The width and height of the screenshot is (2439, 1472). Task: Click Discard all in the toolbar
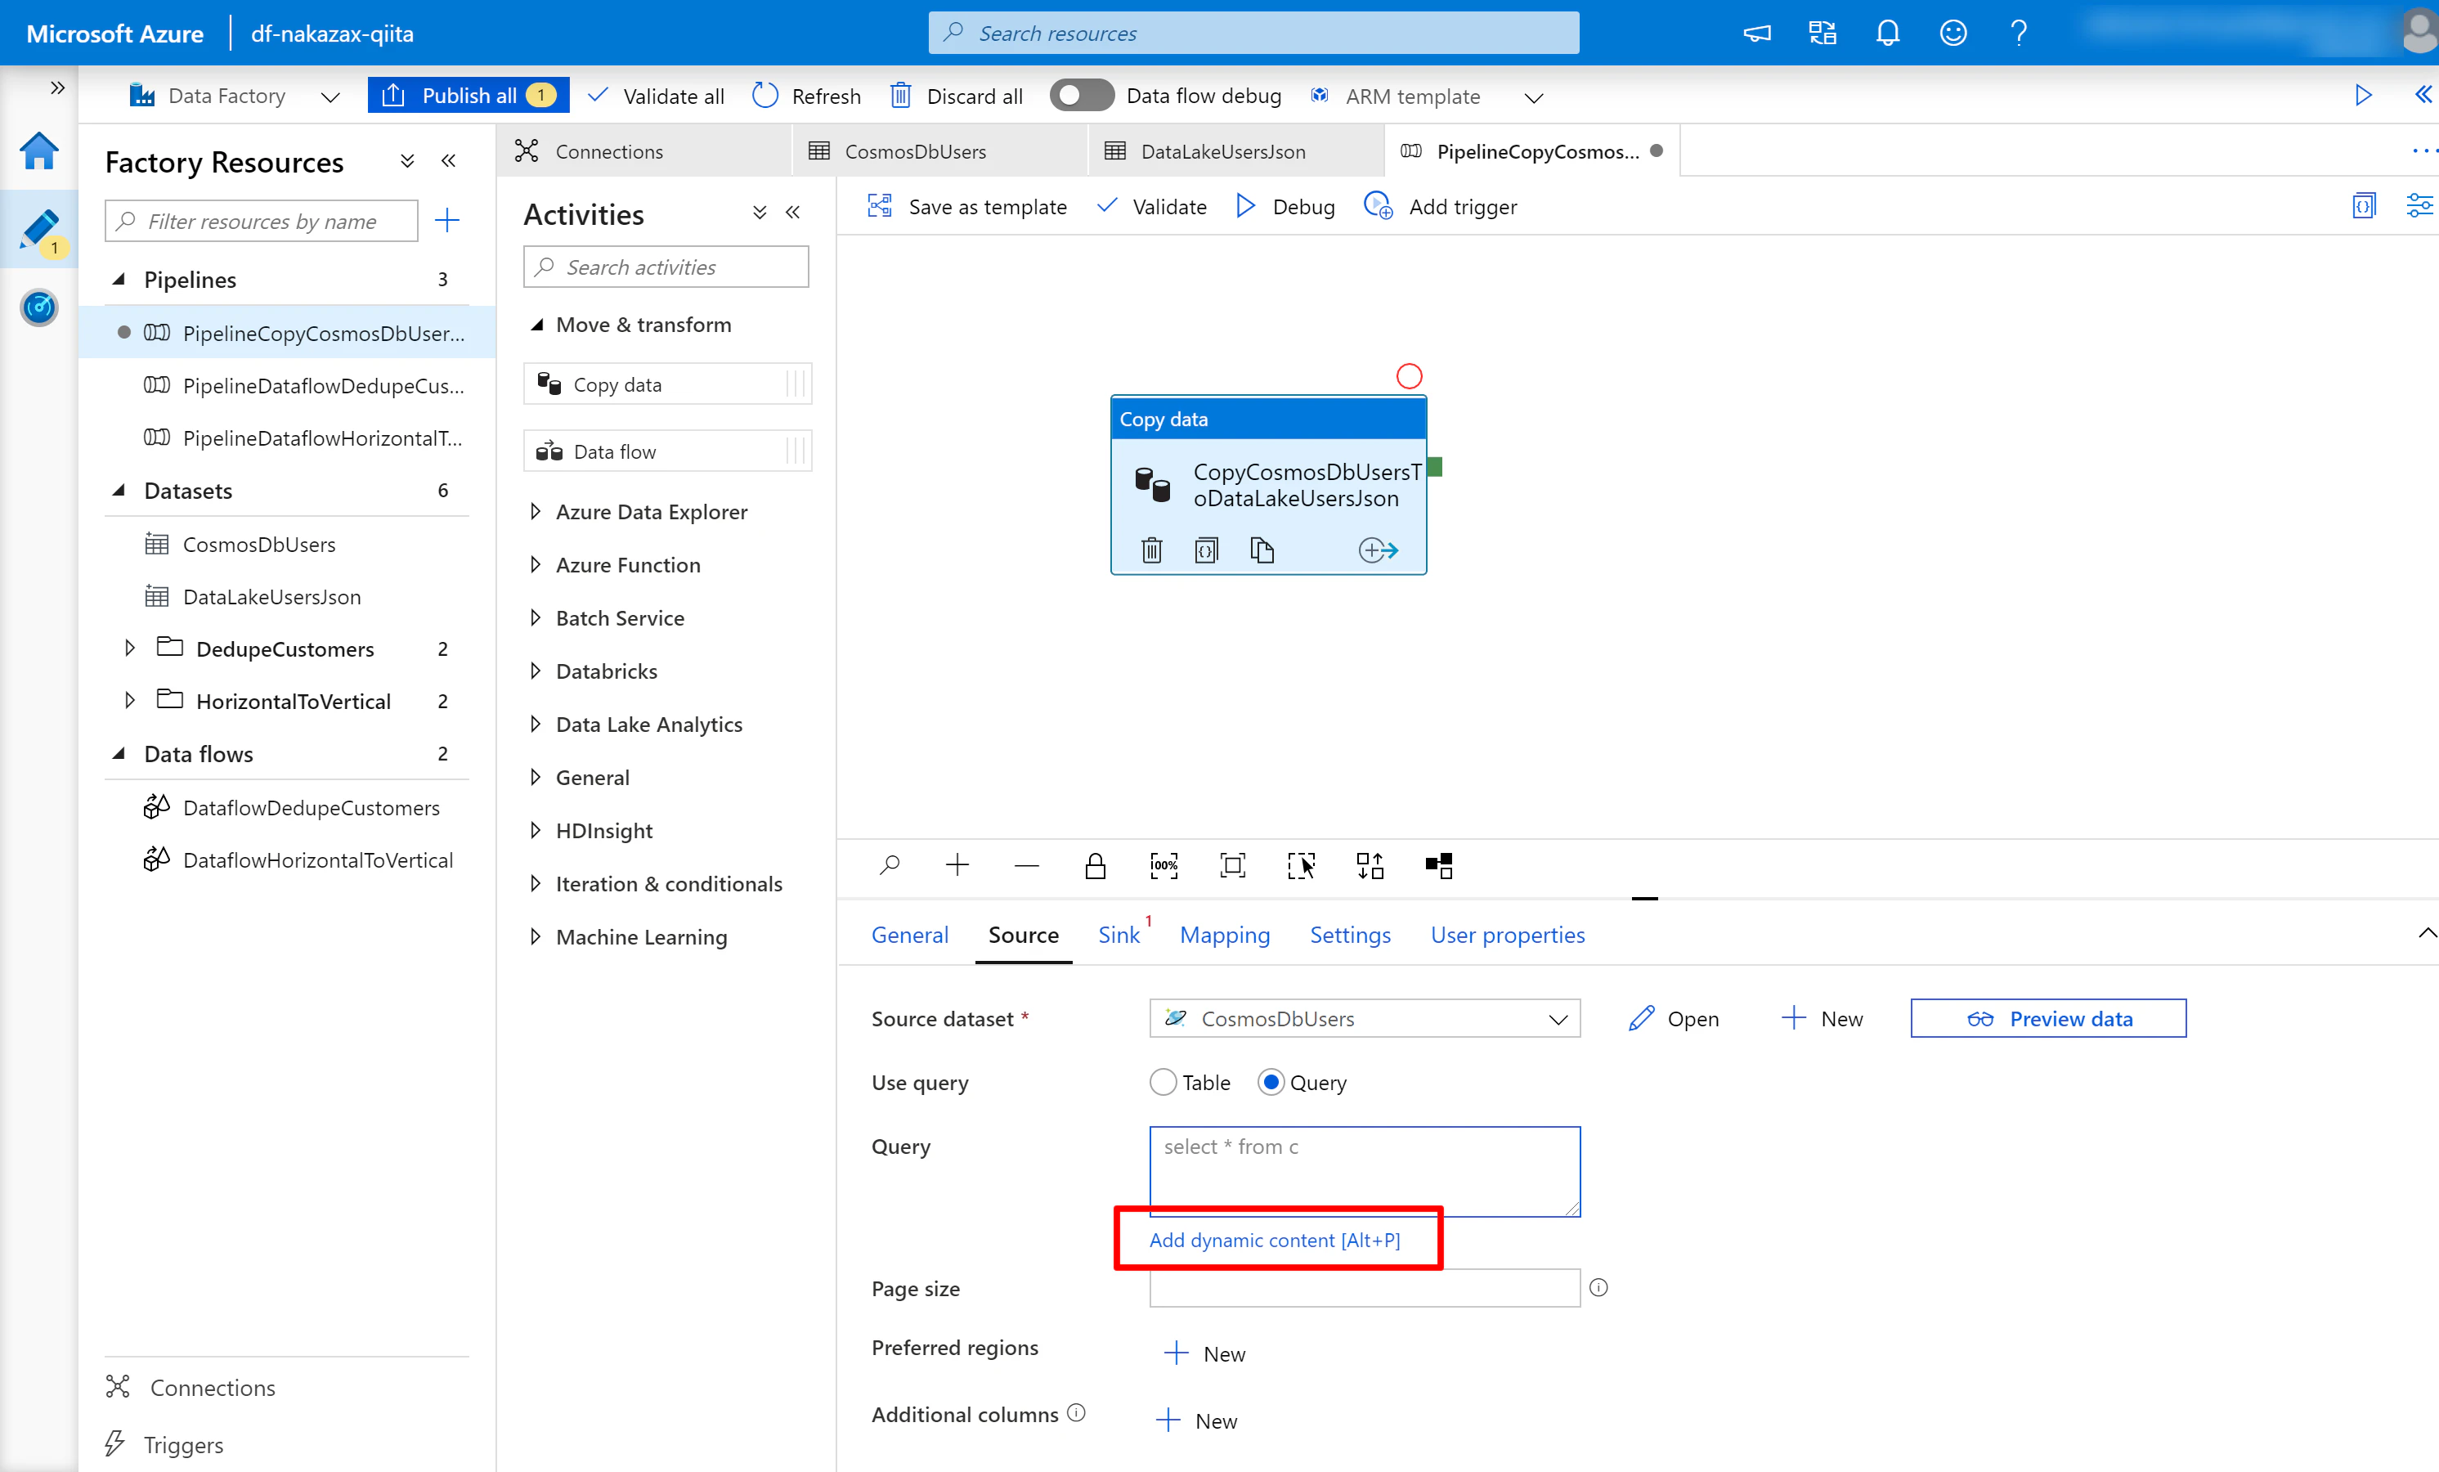click(957, 96)
